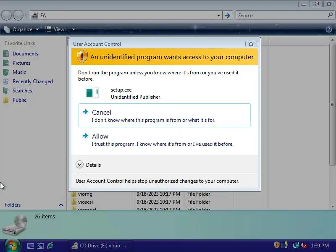Click the scrollbar up arrow

click(x=332, y=40)
